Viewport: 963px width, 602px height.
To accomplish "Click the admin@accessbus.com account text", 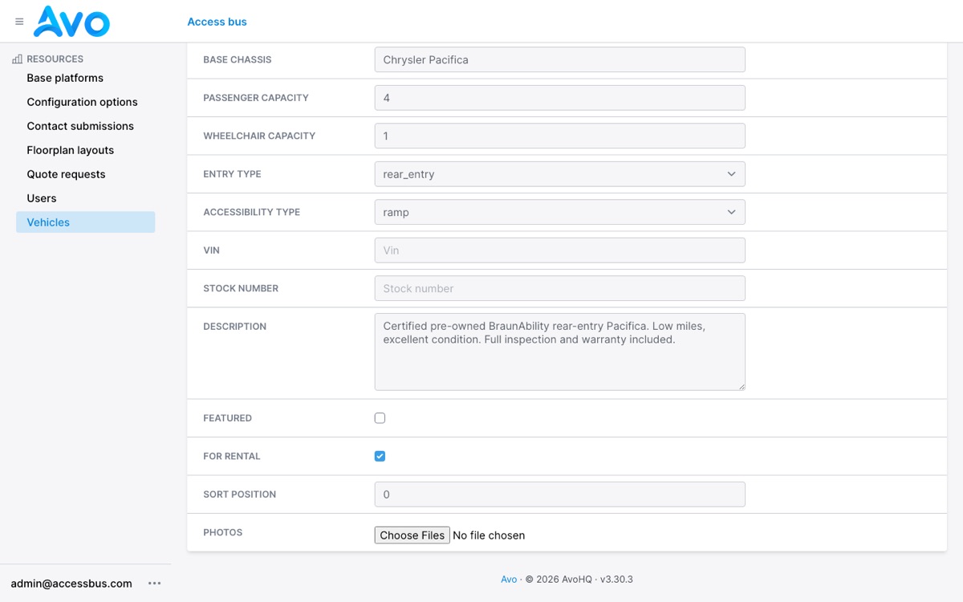I will point(71,584).
